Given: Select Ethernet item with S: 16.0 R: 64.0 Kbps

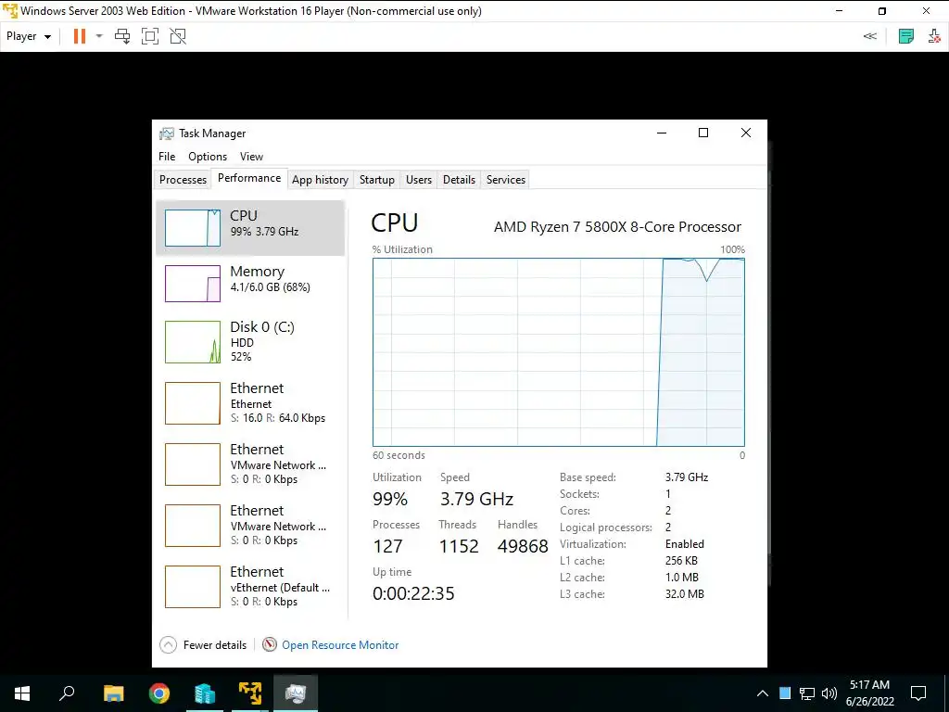Looking at the screenshot, I should click(250, 403).
